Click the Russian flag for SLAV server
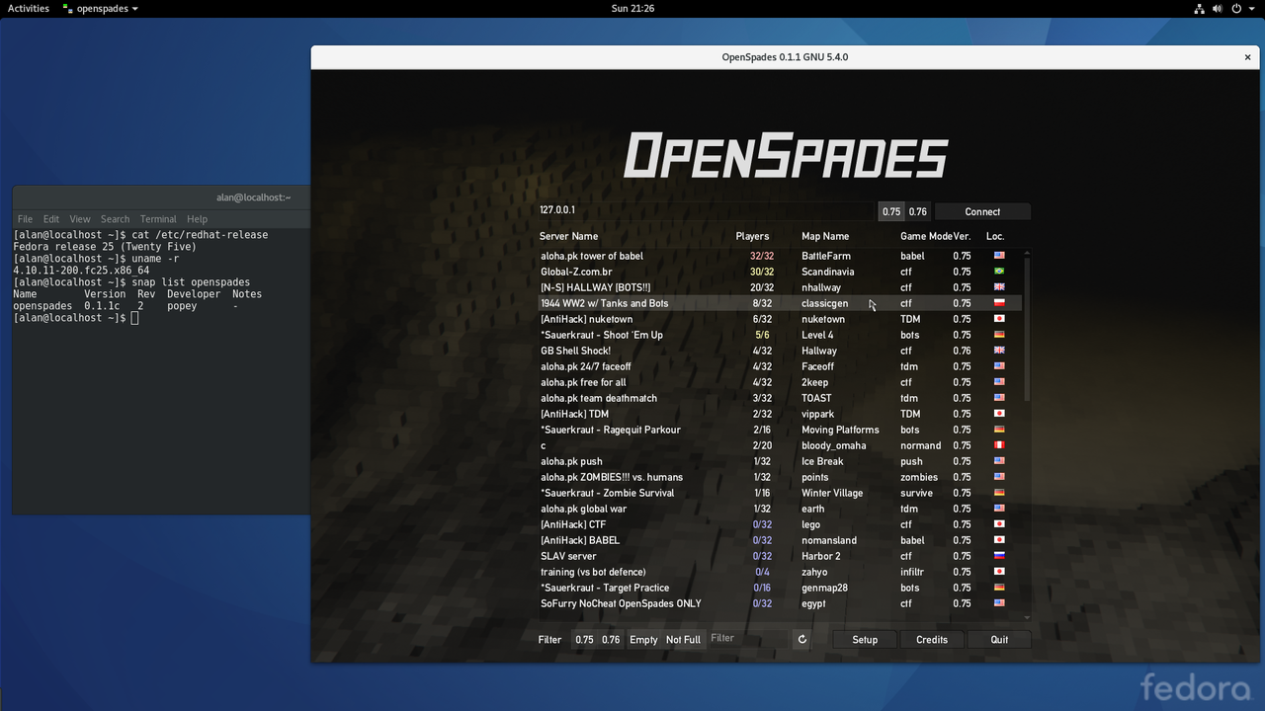1265x711 pixels. tap(999, 556)
